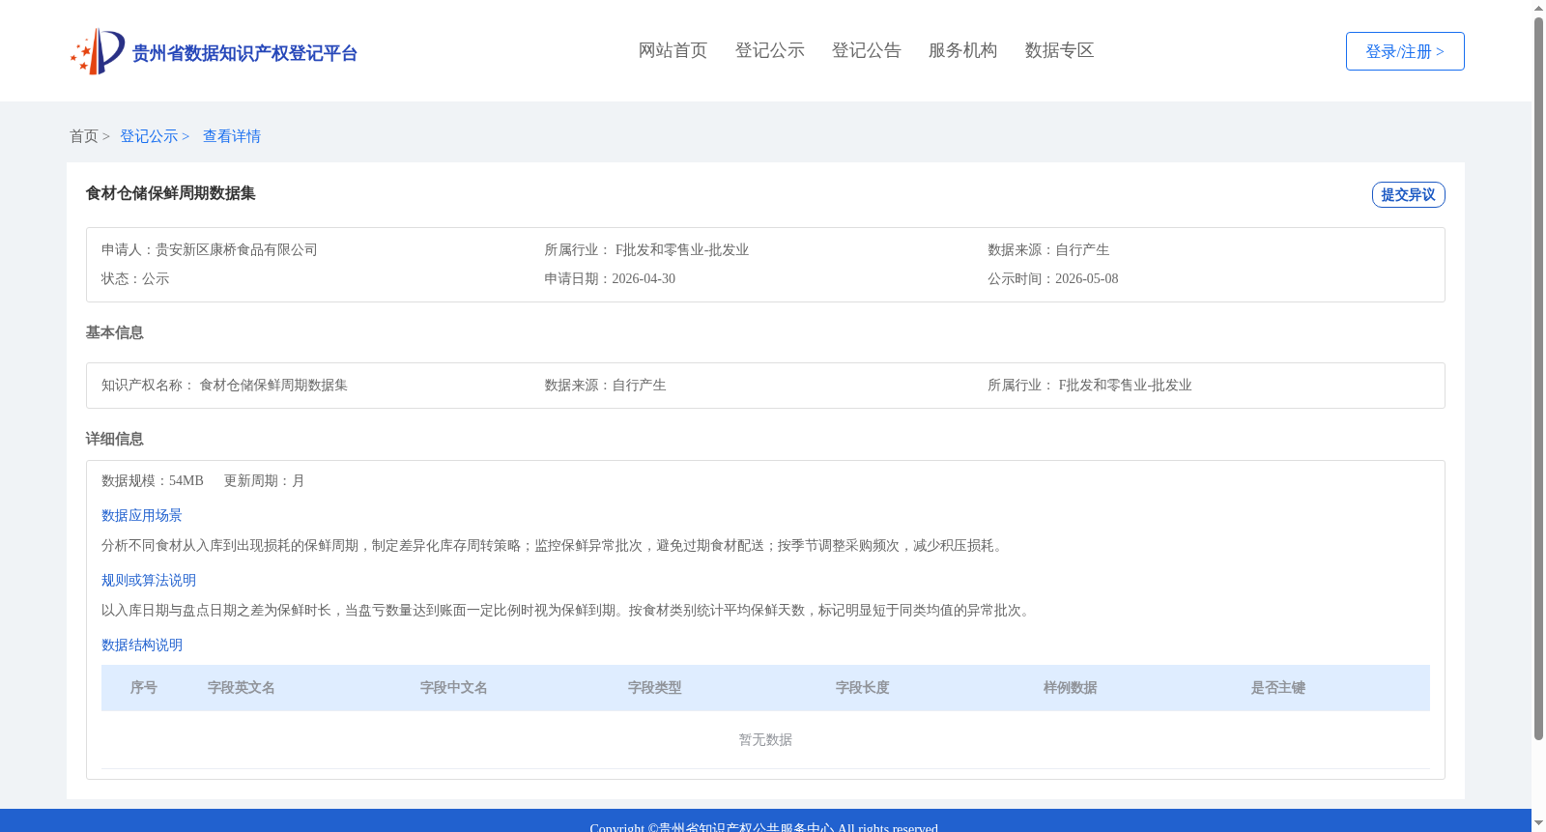This screenshot has width=1546, height=832.
Task: Click 公示时间：2026-05-08 text
Action: [x=1052, y=279]
